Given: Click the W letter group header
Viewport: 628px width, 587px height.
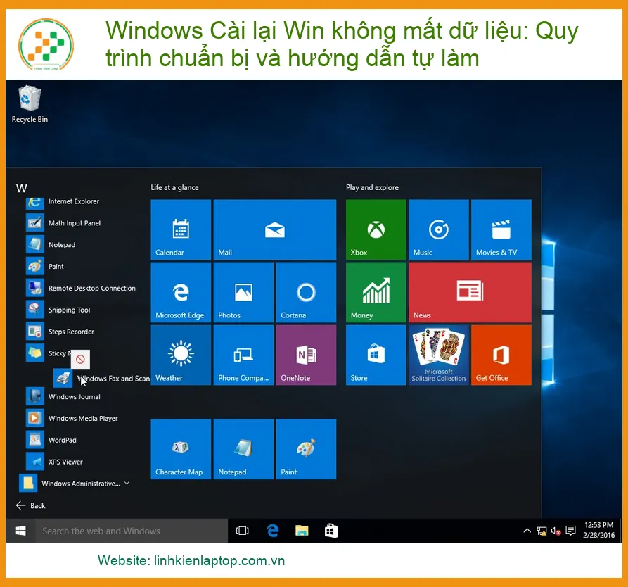Looking at the screenshot, I should coord(22,188).
